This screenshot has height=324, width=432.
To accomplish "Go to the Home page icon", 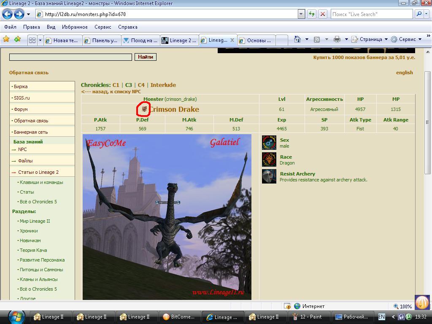I will 297,39.
